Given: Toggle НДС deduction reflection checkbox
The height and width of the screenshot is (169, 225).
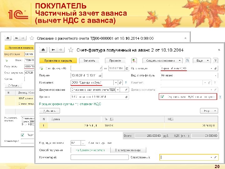Looking at the screenshot, I should (162, 97).
